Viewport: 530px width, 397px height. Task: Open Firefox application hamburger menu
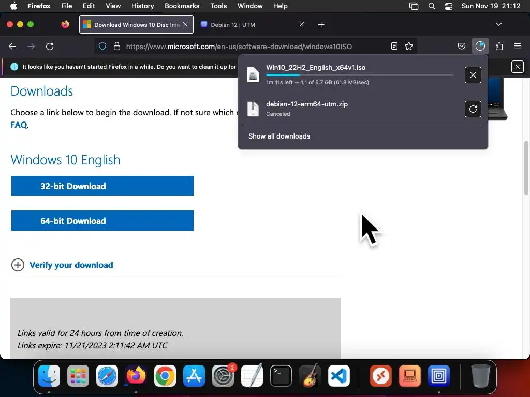pyautogui.click(x=518, y=46)
